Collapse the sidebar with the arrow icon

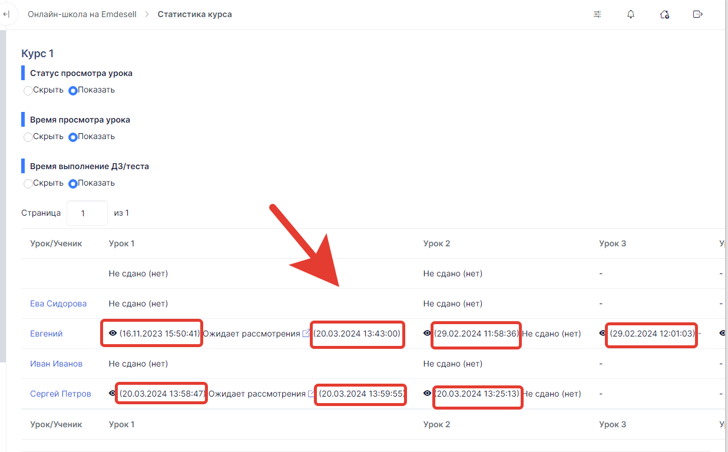[x=6, y=14]
